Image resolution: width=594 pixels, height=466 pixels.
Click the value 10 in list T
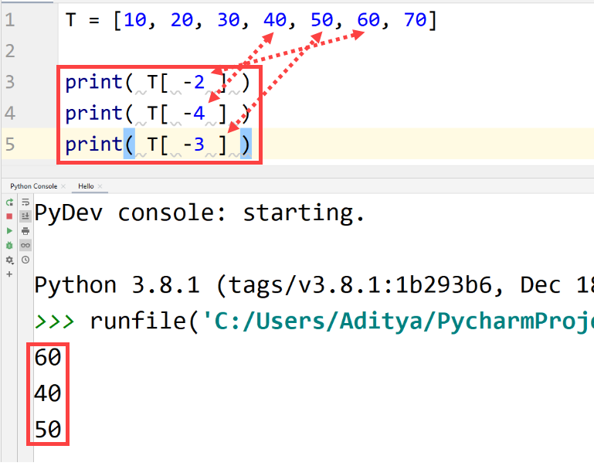click(135, 19)
